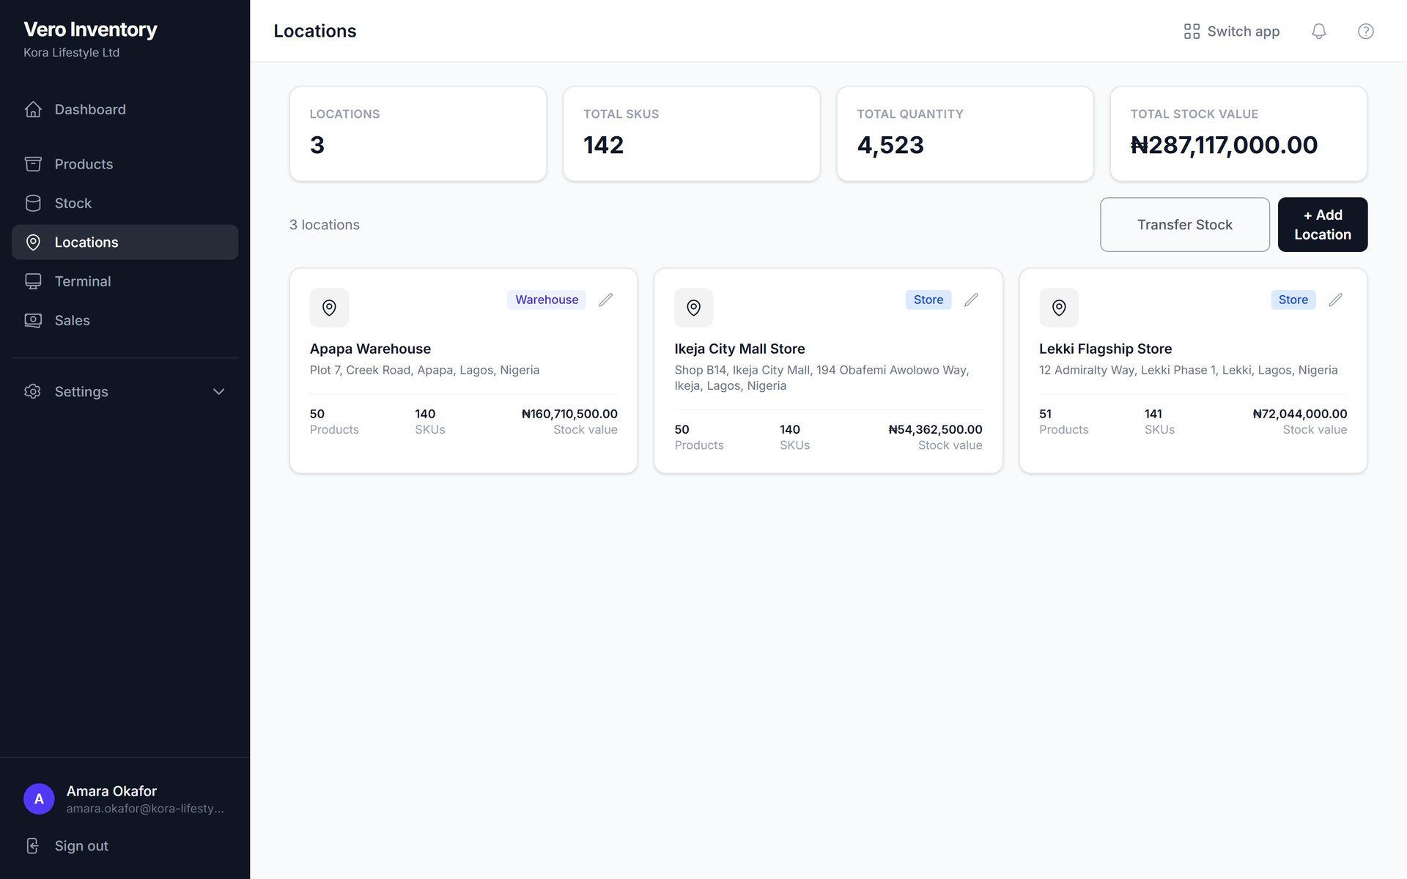Click the + Add Location button

tap(1322, 224)
